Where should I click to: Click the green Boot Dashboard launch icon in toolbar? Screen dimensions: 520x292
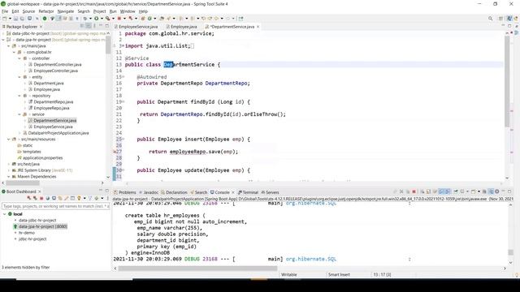tap(45, 19)
